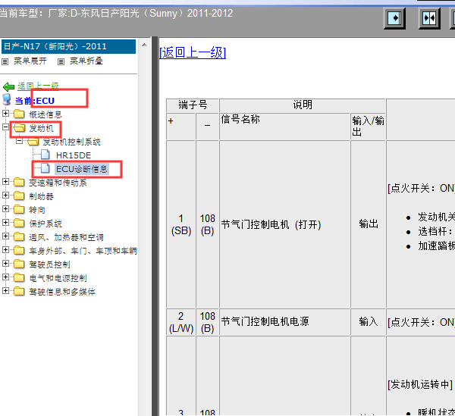The image size is (455, 416).
Task: Click the inward-arrows collapse panel toolbar icon
Action: click(x=429, y=18)
